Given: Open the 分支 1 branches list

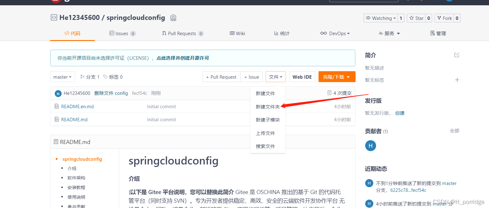Looking at the screenshot, I should tap(90, 77).
